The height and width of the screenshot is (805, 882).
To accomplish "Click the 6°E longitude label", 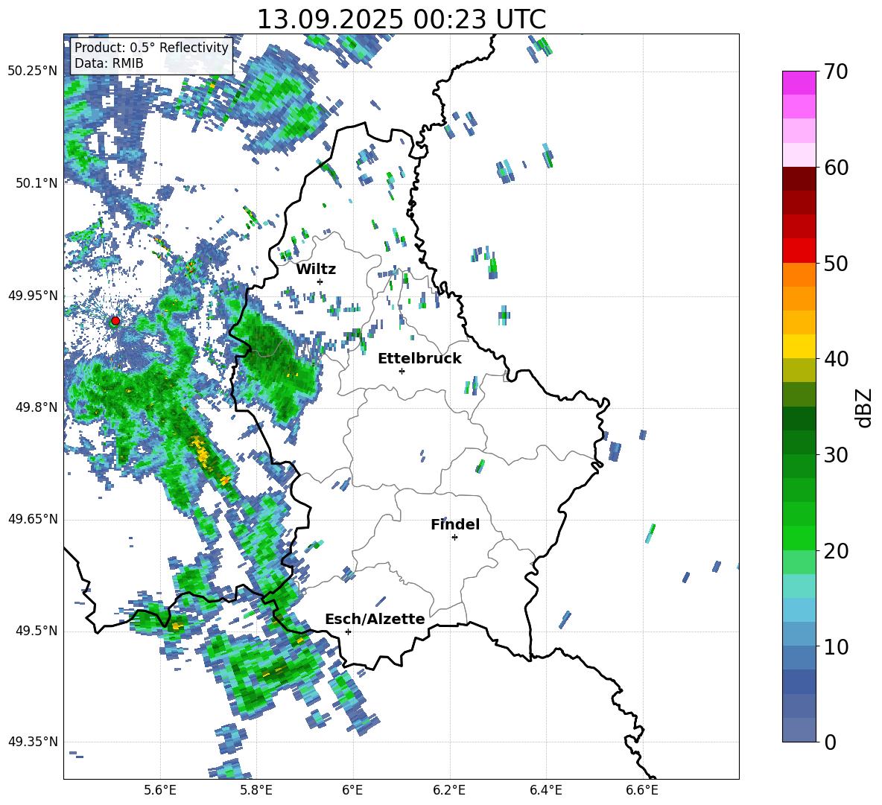I will [x=352, y=790].
